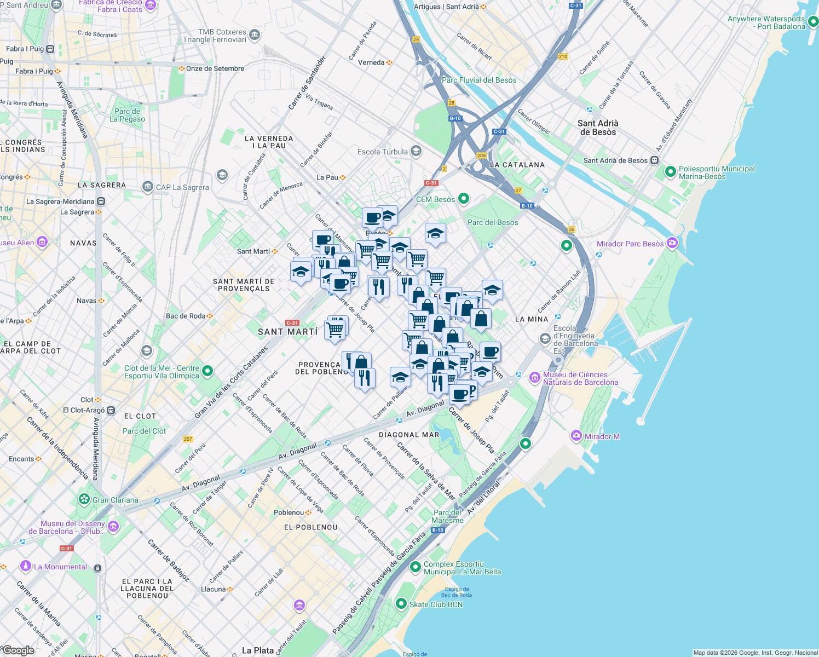Open the Museu Alien purple marker
Image resolution: width=819 pixels, height=657 pixels.
point(41,241)
